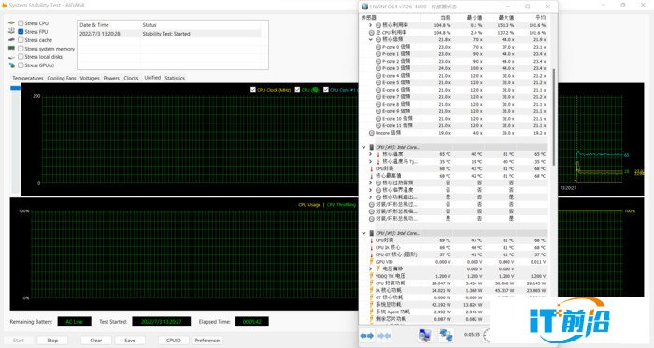Click the HWiNFO64 title bar app icon
Image resolution: width=654 pixels, height=348 pixels.
point(364,7)
